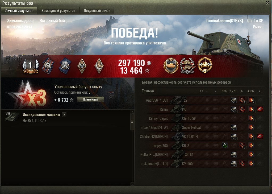Click the damage icon in Kenny_Caput row

[x=251, y=118]
